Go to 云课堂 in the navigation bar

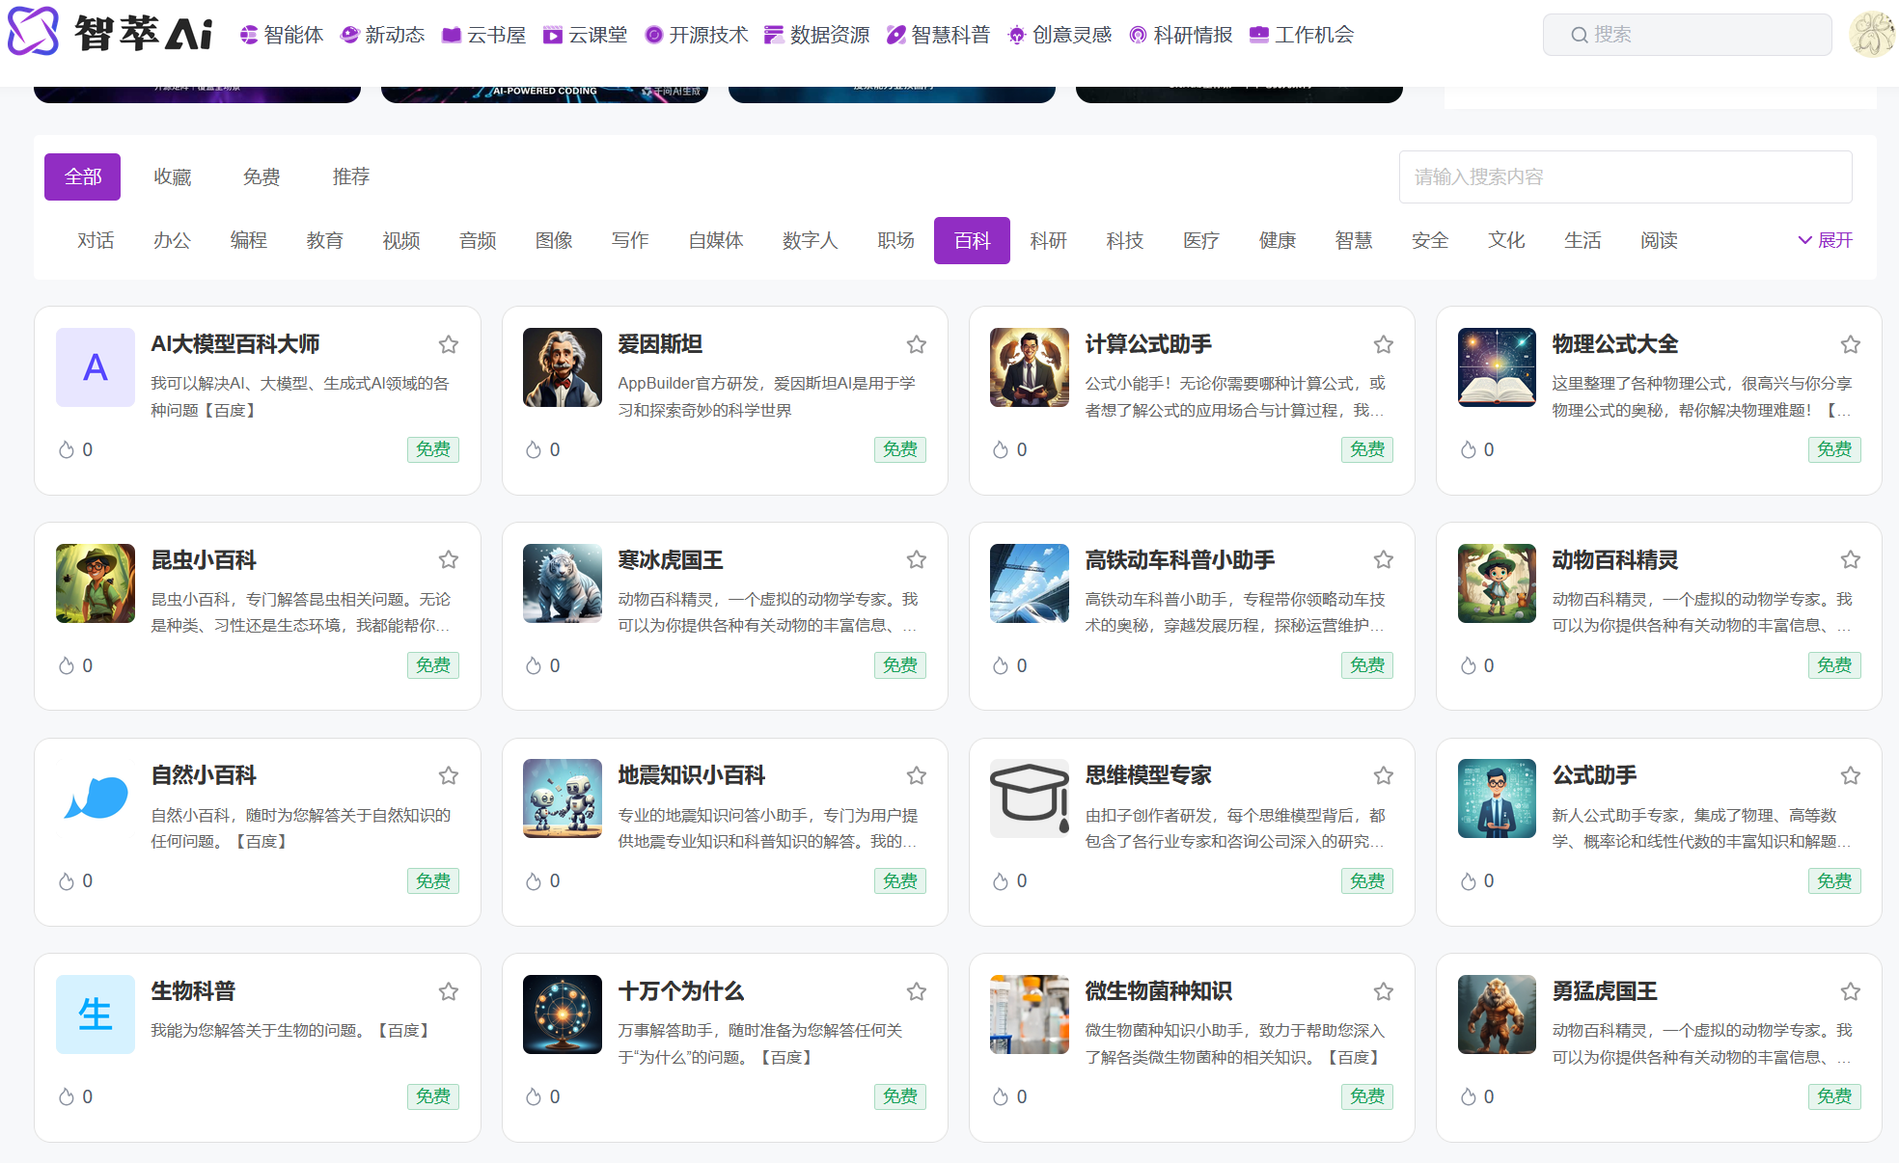point(586,35)
